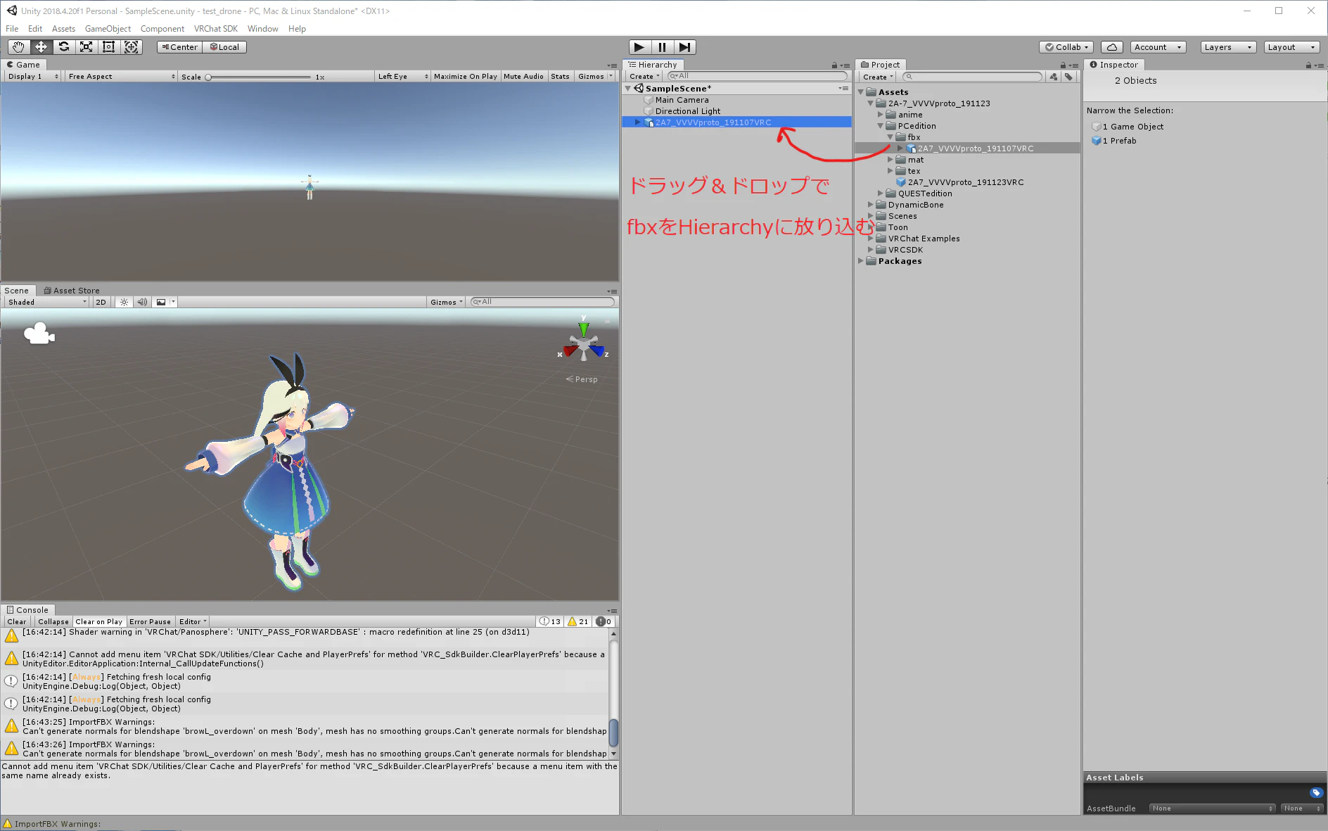Collapse the PCedition folder
Image resolution: width=1328 pixels, height=831 pixels.
[x=880, y=126]
